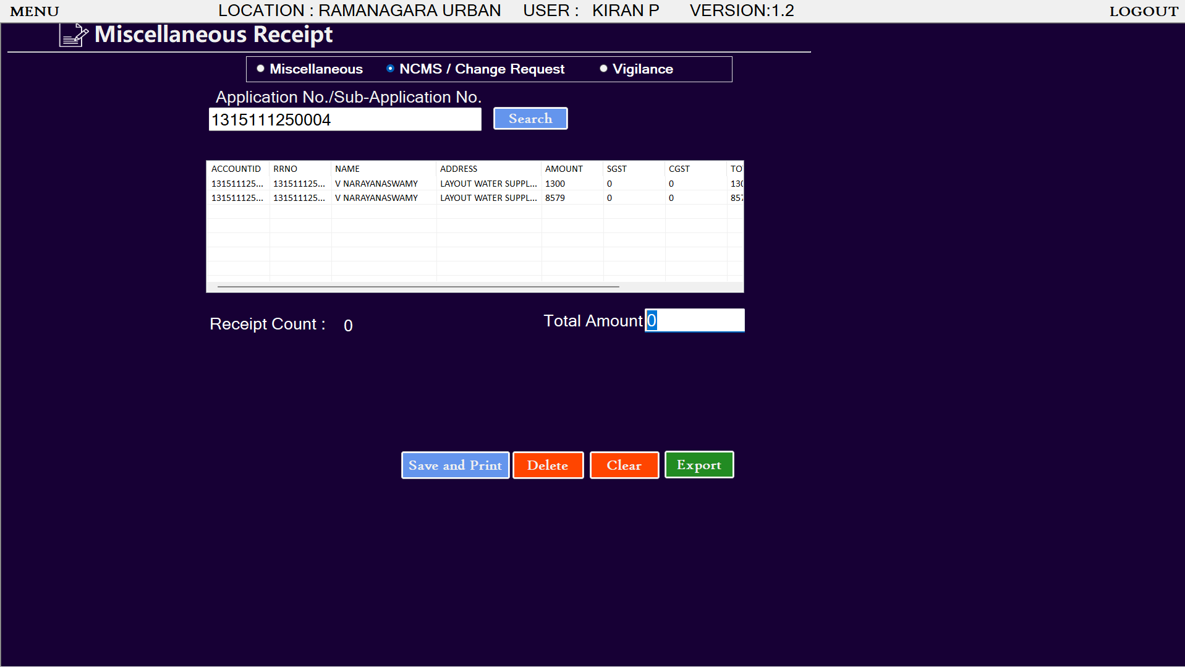Click the NAME column header
1185x667 pixels.
point(384,169)
